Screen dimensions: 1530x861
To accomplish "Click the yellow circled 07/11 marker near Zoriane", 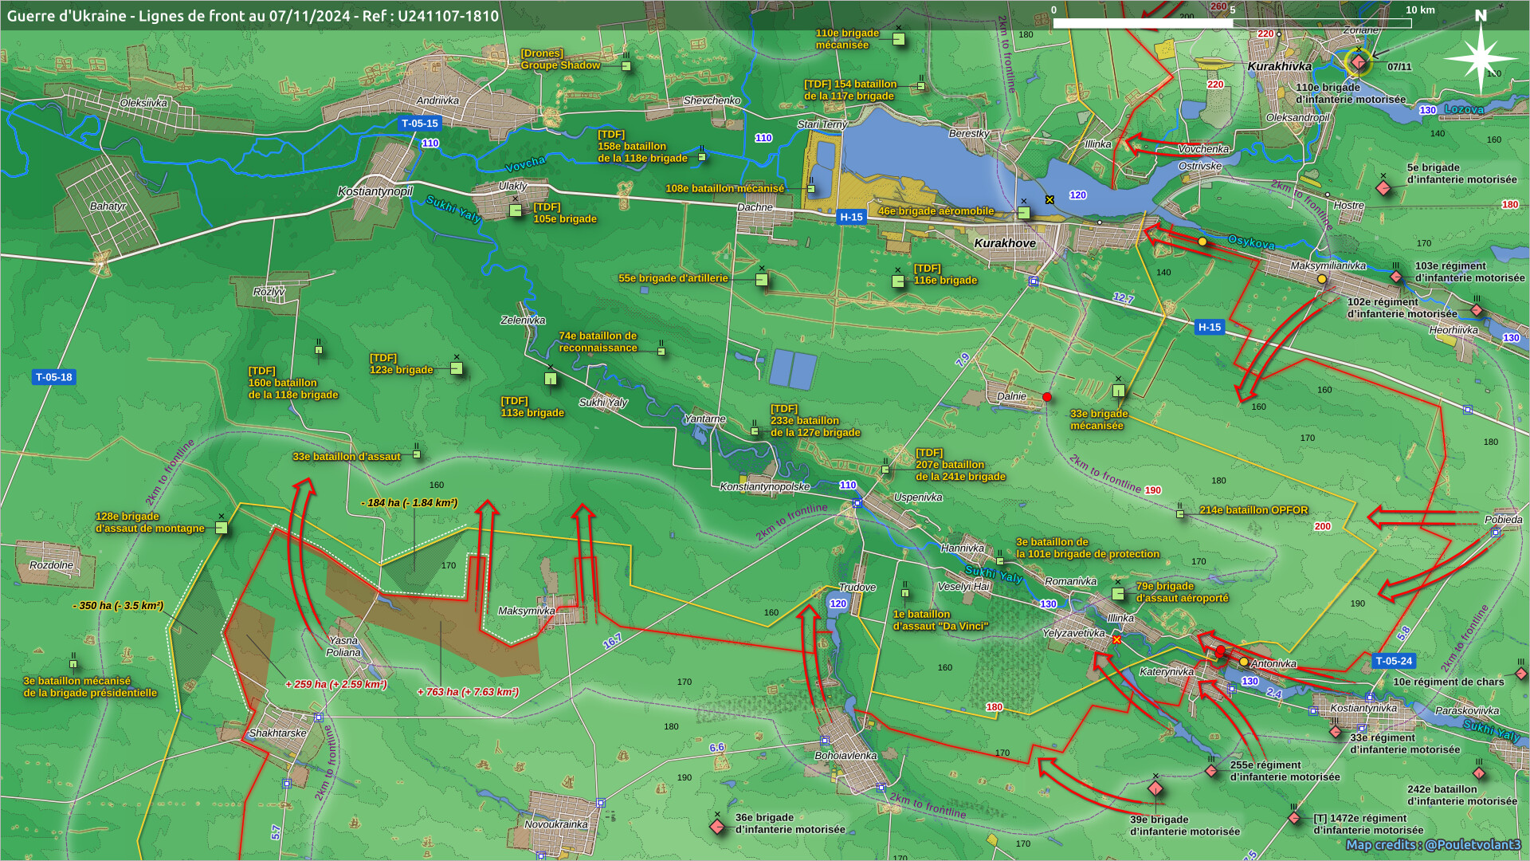I will [x=1359, y=62].
